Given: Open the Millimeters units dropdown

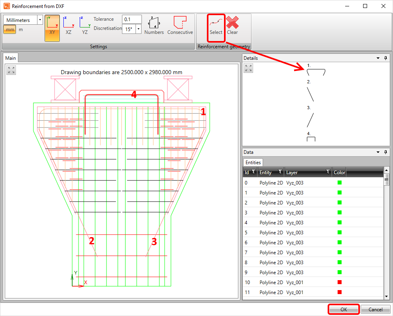Looking at the screenshot, I should (39, 20).
